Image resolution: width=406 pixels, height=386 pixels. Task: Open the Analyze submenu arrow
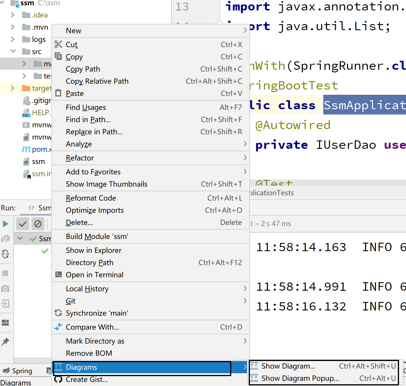click(245, 144)
